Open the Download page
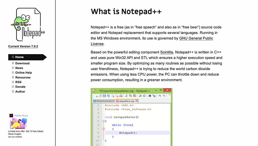 [22, 63]
